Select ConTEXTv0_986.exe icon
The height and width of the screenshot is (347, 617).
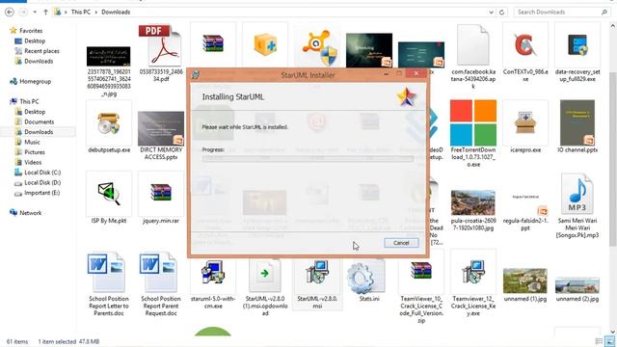524,45
